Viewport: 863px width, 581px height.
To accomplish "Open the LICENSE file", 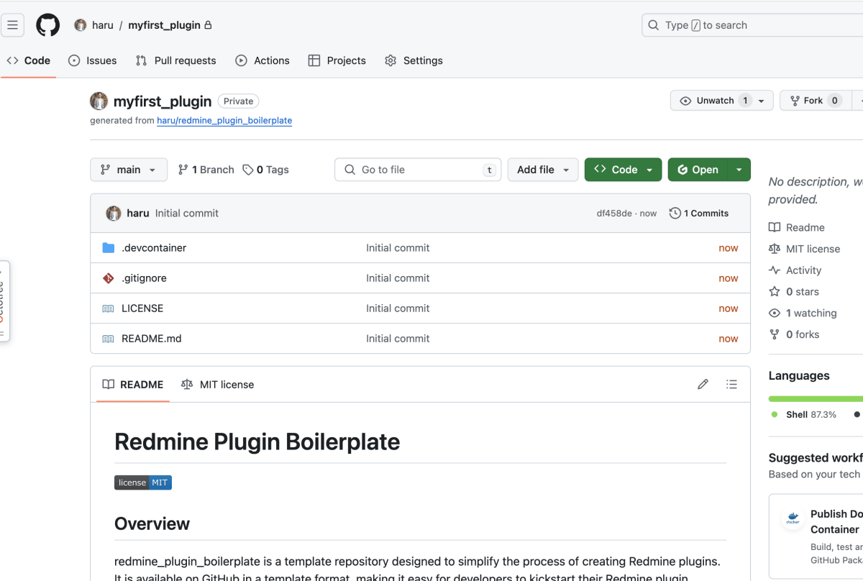I will pos(142,308).
